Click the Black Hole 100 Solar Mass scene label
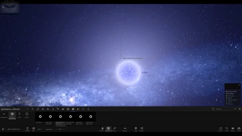 (132, 58)
